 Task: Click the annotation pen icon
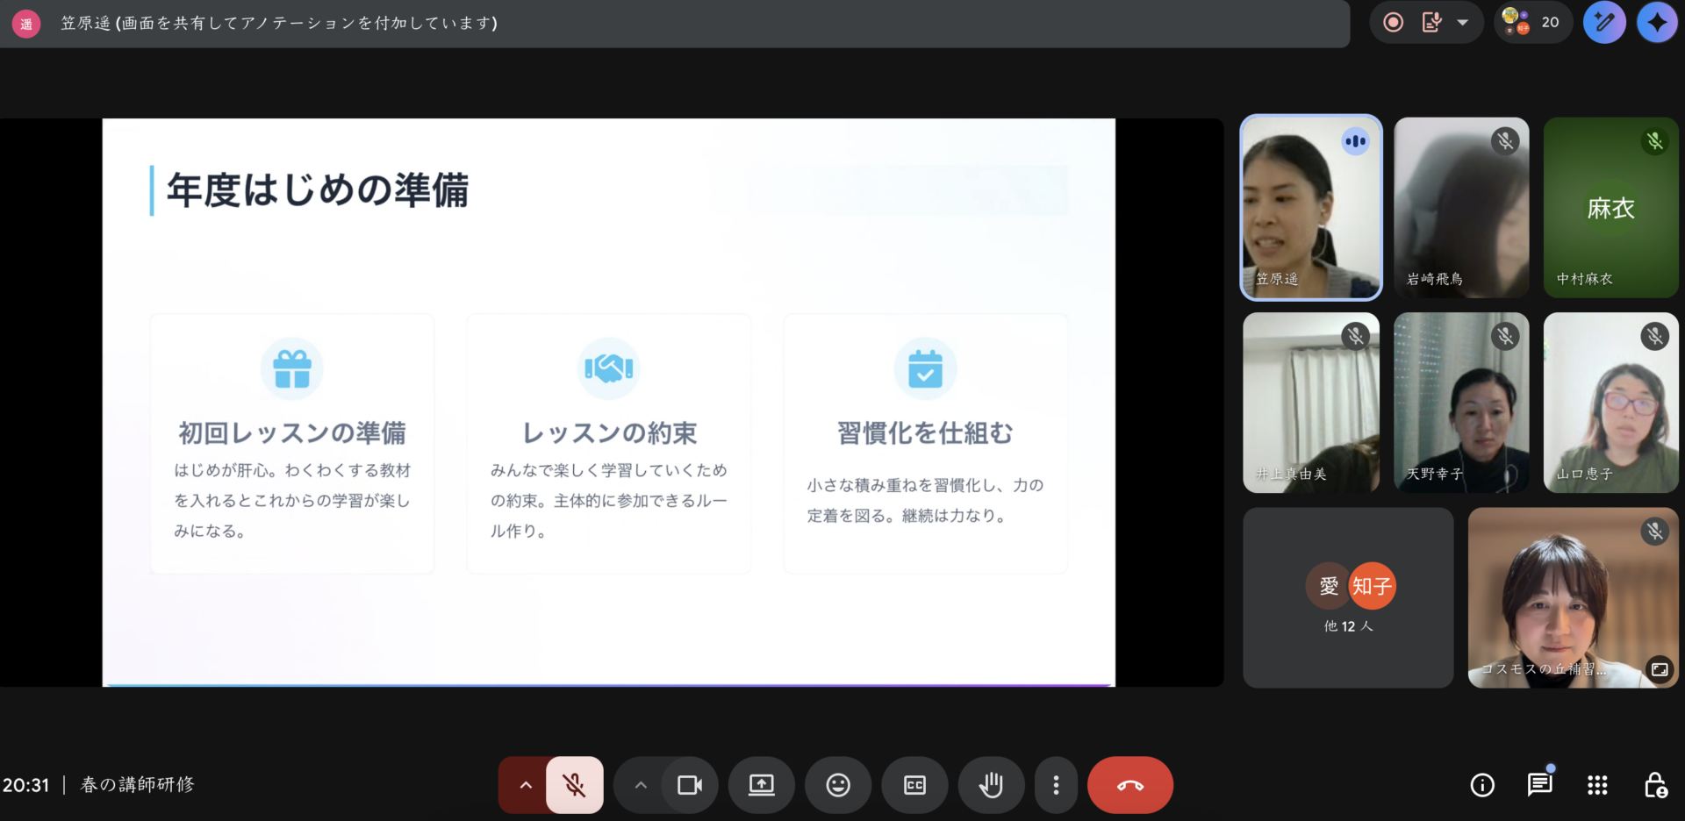coord(1604,23)
